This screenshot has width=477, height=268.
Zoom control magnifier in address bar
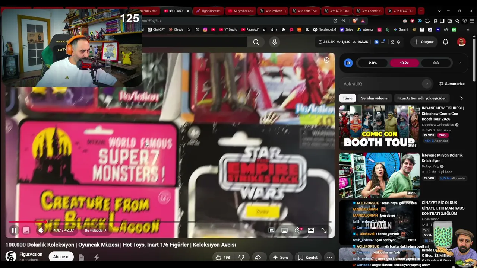coord(343,21)
